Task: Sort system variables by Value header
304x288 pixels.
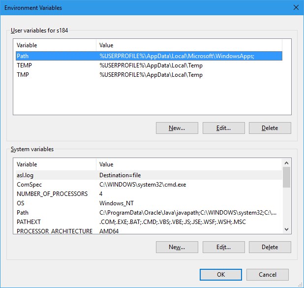Action: [x=189, y=164]
